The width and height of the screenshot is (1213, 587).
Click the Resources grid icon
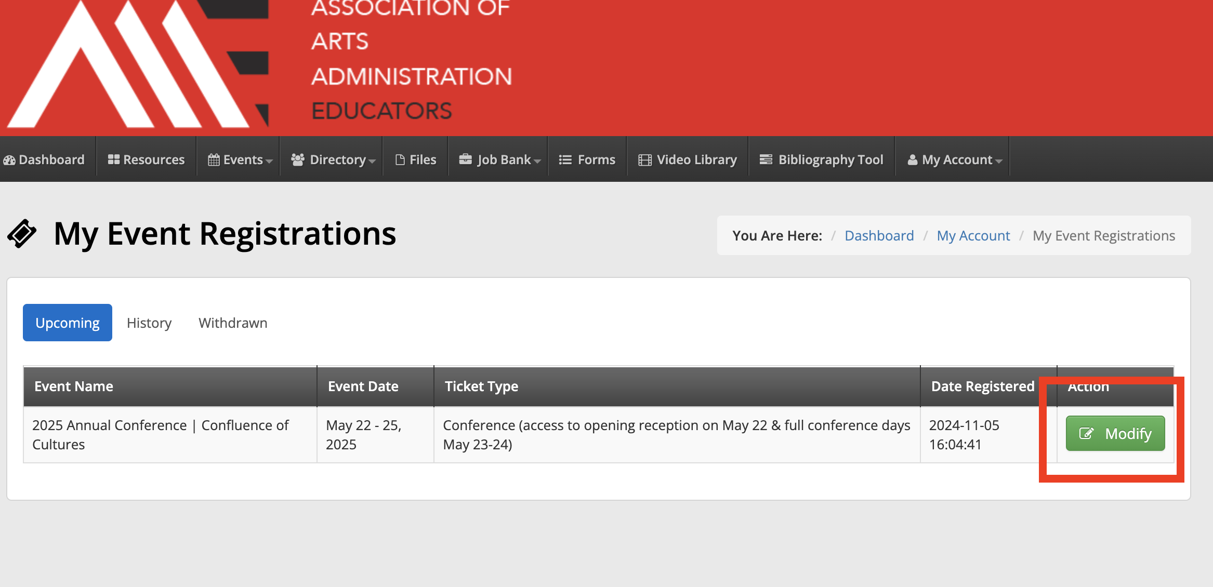114,159
